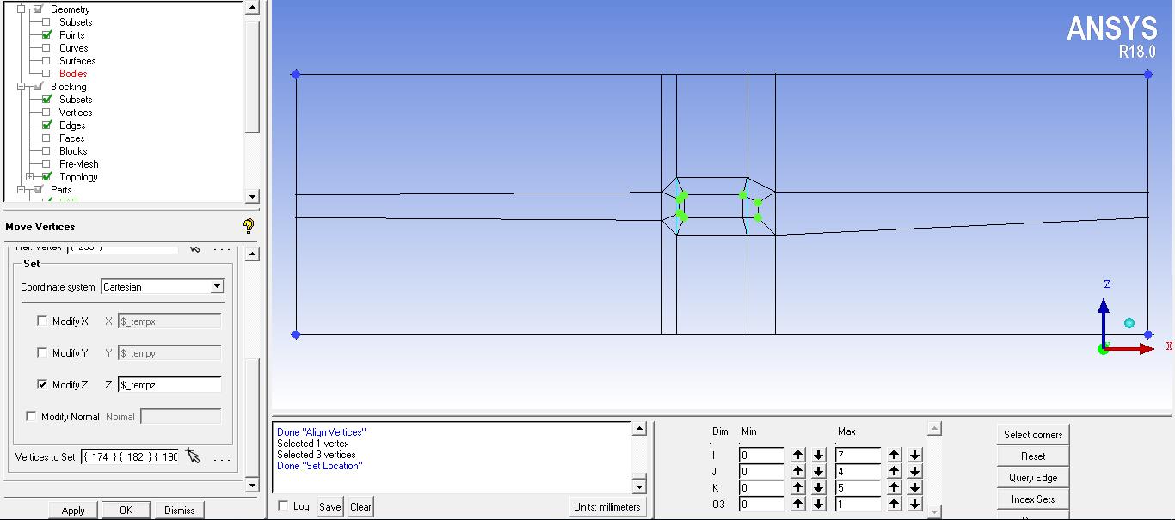Open the ellipsis options beside Vertices to Set

tap(222, 456)
